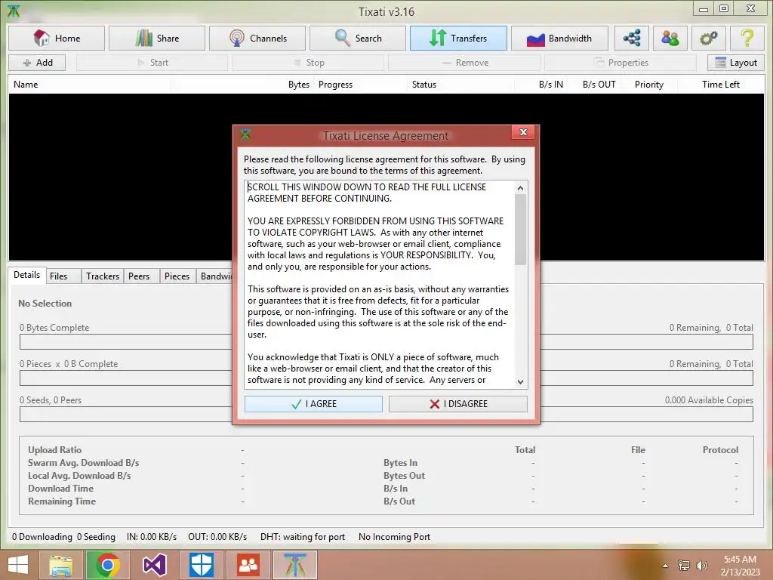Click I AGREE in license dialog
Viewport: 773px width, 580px height.
coord(313,404)
